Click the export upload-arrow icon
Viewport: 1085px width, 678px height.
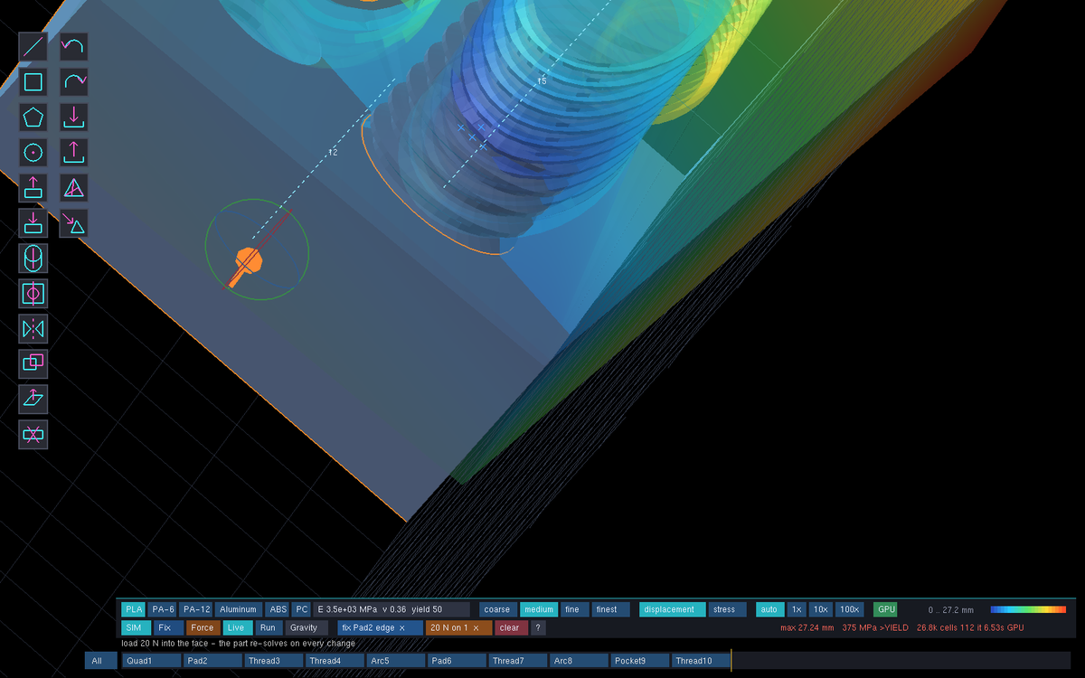pyautogui.click(x=74, y=153)
